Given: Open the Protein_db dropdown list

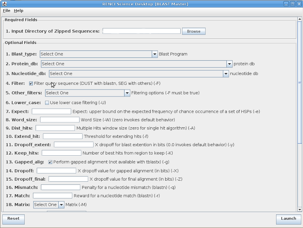Looking at the screenshot, I should (x=229, y=64).
